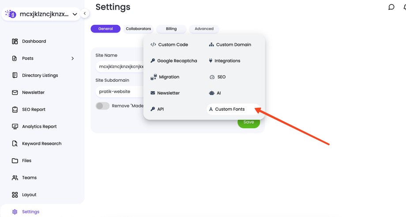The image size is (406, 217).
Task: Switch to the Collaborators tab
Action: coord(138,29)
